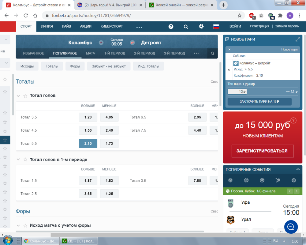The width and height of the screenshot is (306, 245).
Task: Open the ЛИНИЯ menu item
Action: click(x=47, y=26)
